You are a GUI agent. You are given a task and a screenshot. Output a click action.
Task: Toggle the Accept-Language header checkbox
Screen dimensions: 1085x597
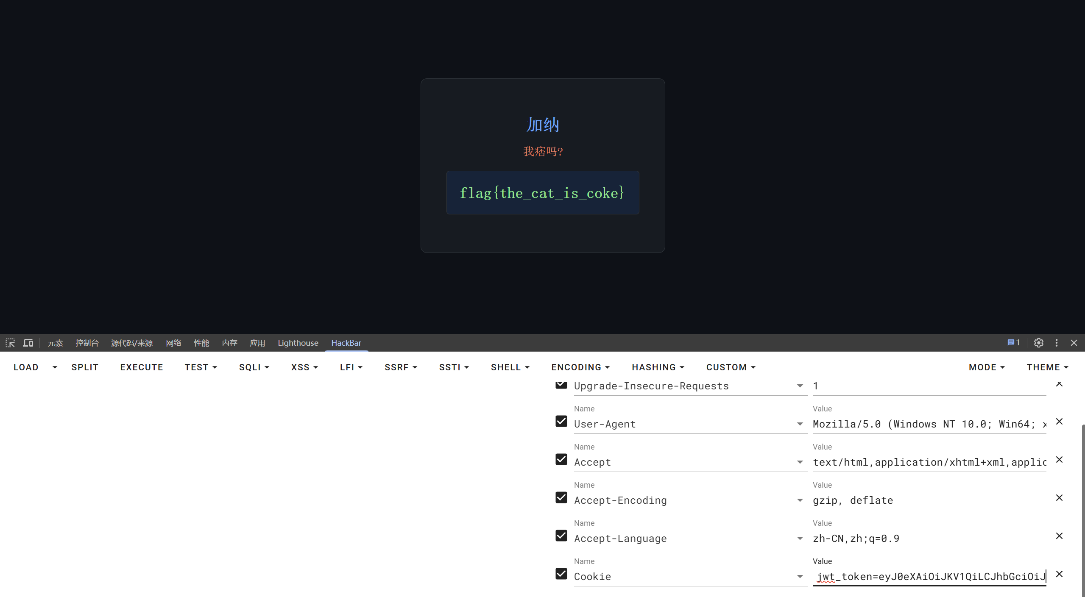click(561, 536)
